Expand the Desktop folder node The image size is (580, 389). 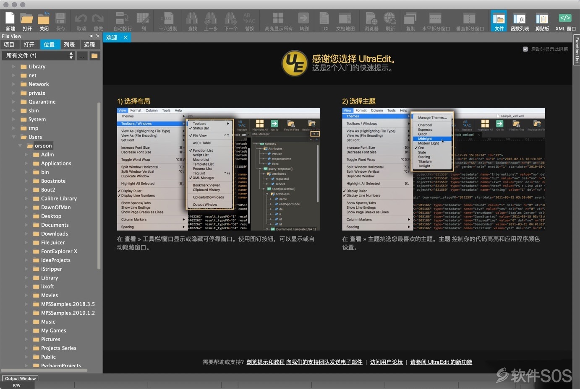click(26, 216)
